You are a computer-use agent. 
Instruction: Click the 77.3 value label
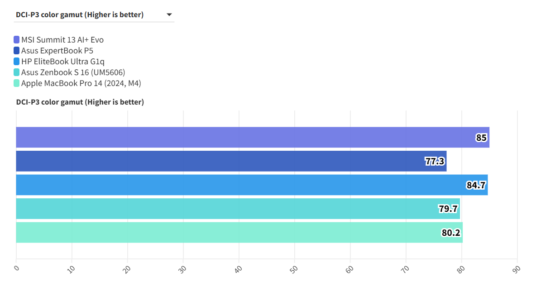(435, 161)
